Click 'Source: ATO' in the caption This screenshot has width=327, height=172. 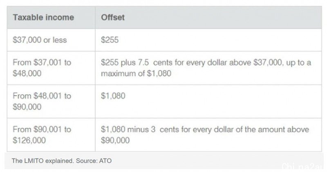[94, 161]
